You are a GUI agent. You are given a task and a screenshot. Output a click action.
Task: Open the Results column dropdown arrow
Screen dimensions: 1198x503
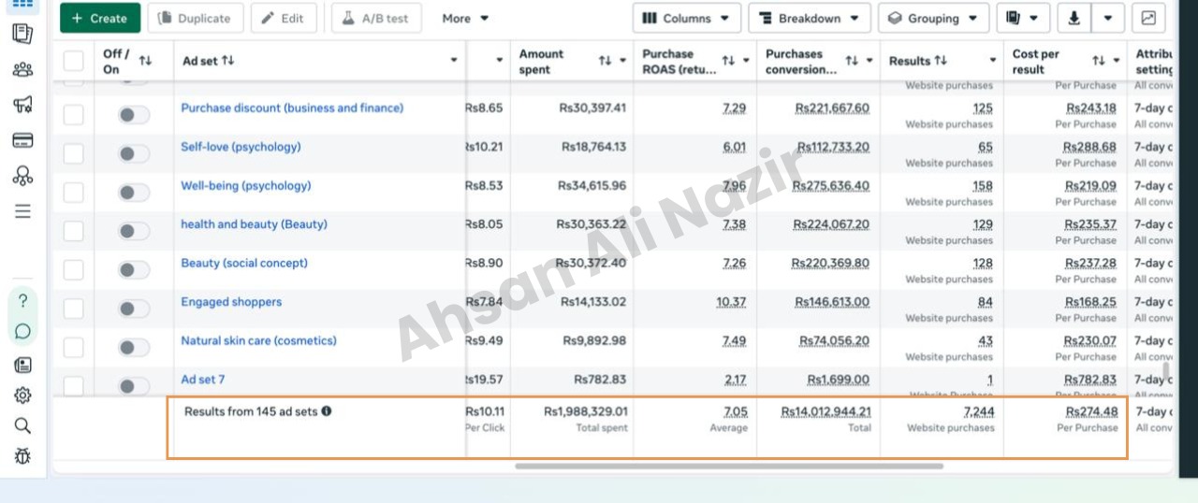992,61
